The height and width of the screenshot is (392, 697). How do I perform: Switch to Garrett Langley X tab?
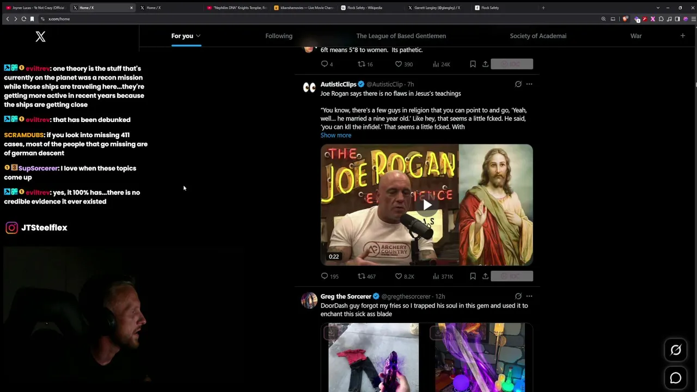[437, 8]
